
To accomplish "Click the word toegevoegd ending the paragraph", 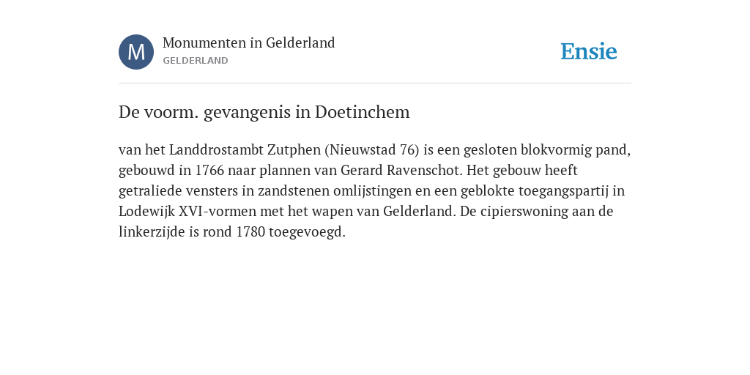I will pos(307,232).
